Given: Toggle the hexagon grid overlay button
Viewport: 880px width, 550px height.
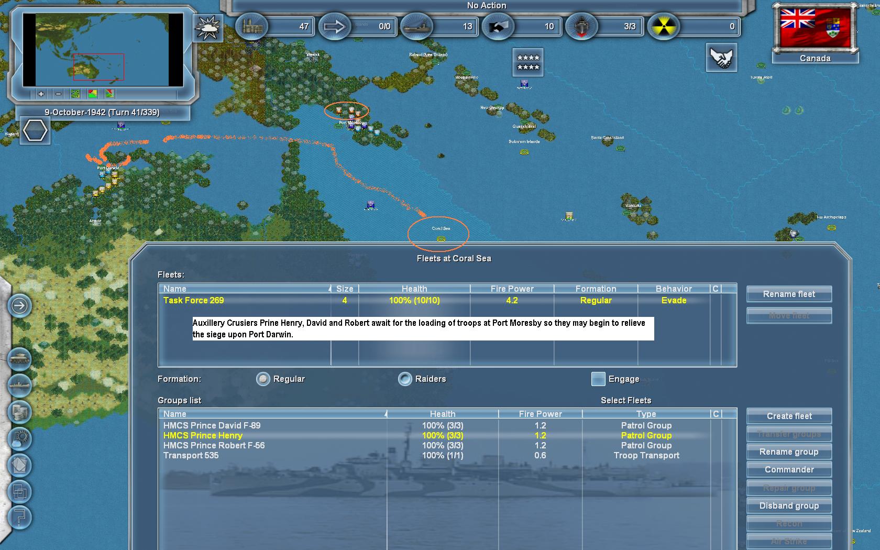Looking at the screenshot, I should click(x=35, y=130).
